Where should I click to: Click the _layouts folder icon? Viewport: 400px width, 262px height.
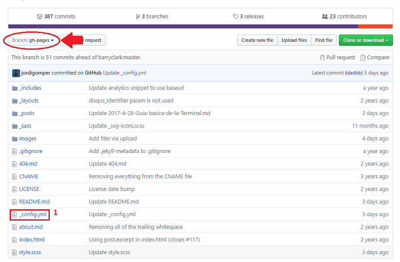click(x=15, y=101)
